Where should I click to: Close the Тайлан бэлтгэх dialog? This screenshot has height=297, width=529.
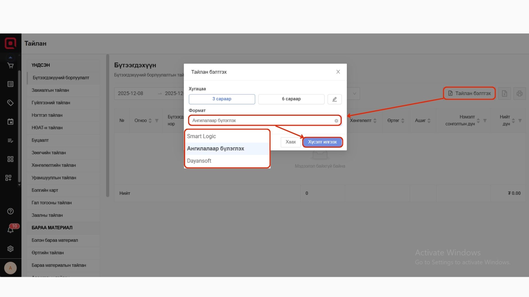tap(338, 72)
